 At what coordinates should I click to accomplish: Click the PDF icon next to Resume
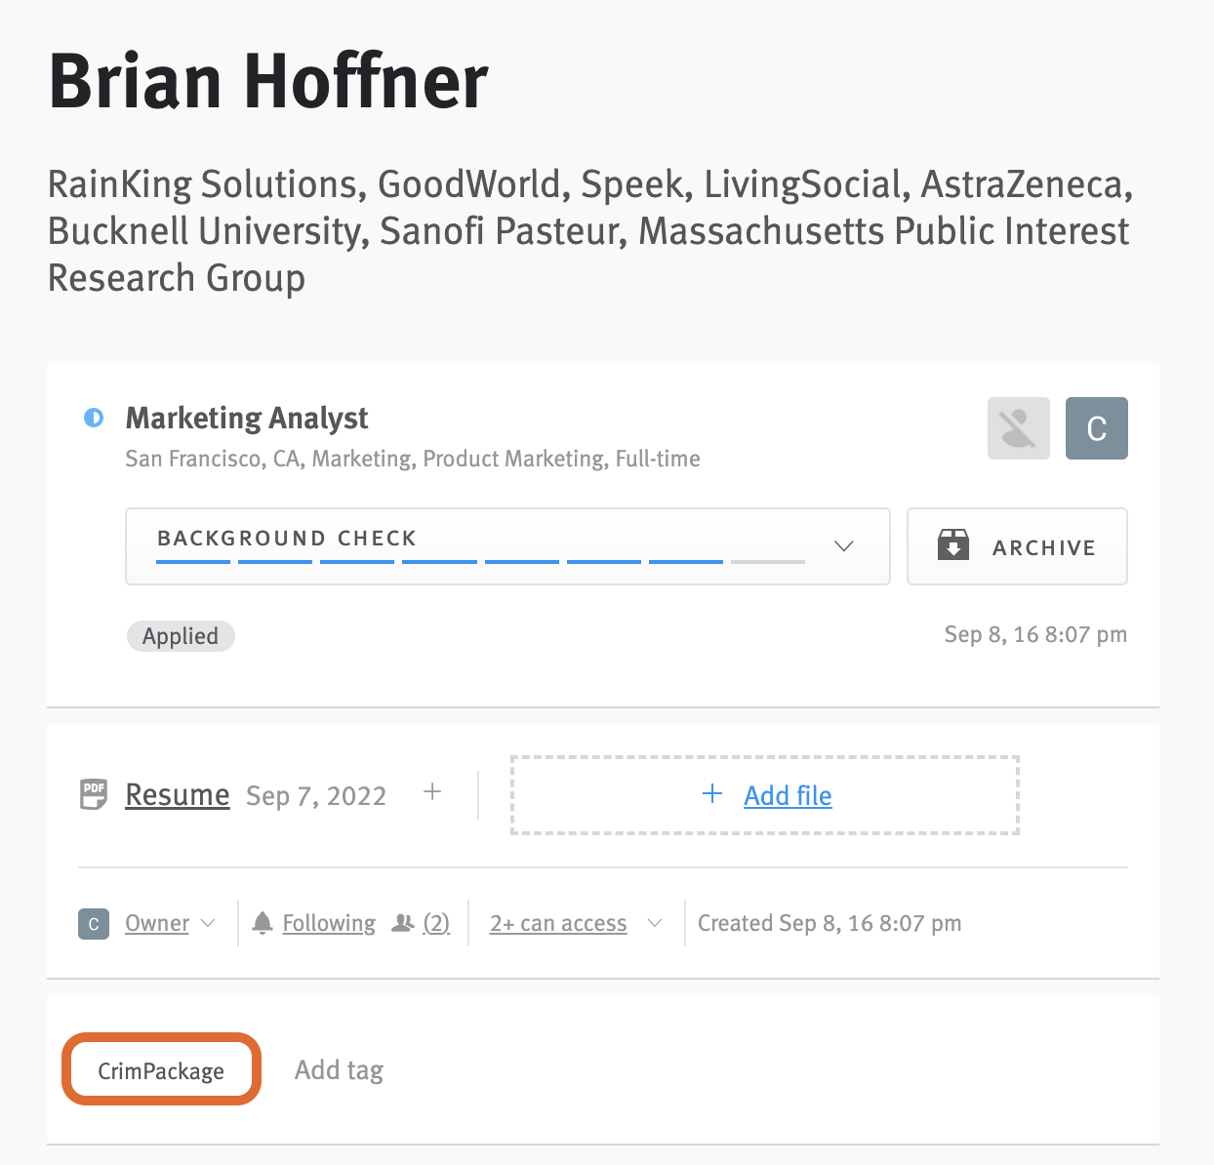(94, 795)
